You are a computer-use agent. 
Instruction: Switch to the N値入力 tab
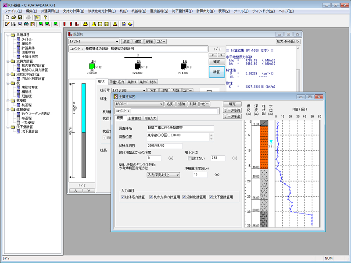[x=150, y=118]
